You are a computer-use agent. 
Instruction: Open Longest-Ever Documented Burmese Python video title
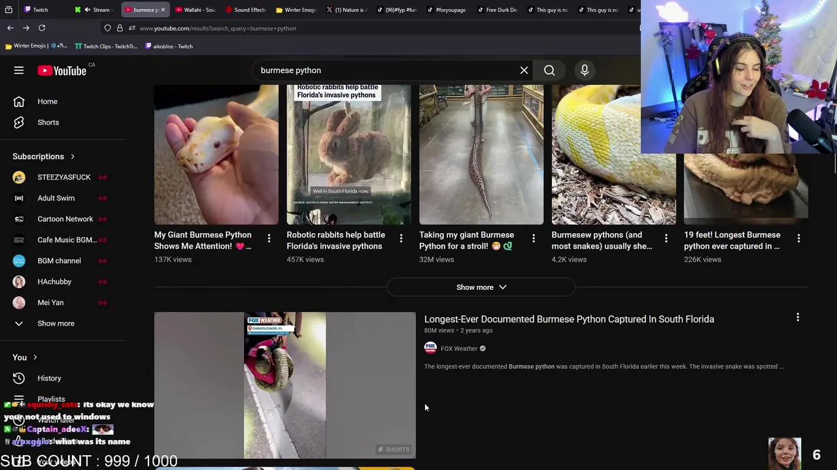point(569,319)
